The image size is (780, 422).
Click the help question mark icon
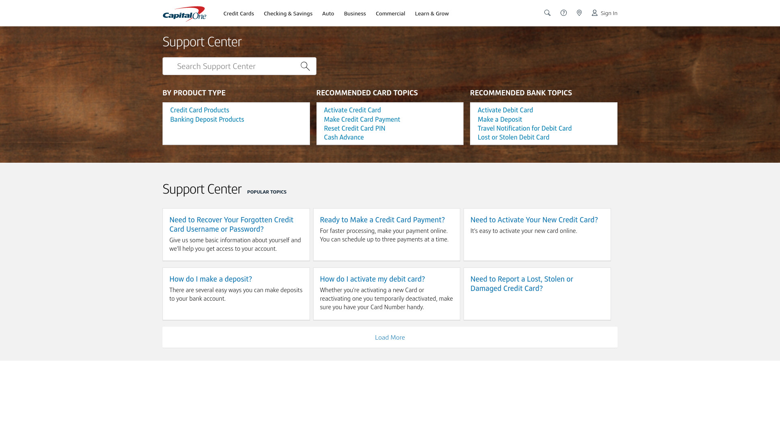click(563, 13)
